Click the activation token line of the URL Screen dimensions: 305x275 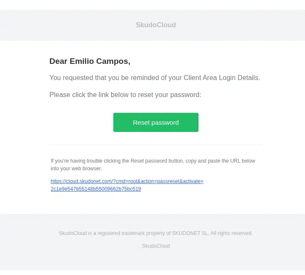[96, 189]
